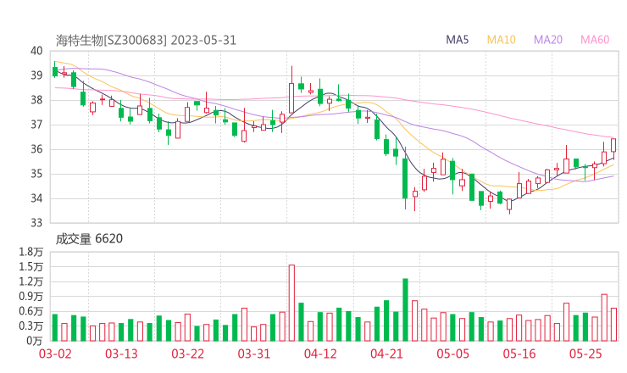This screenshot has height=373, width=627.
Task: Click the 03-31 date axis label
Action: pos(254,354)
